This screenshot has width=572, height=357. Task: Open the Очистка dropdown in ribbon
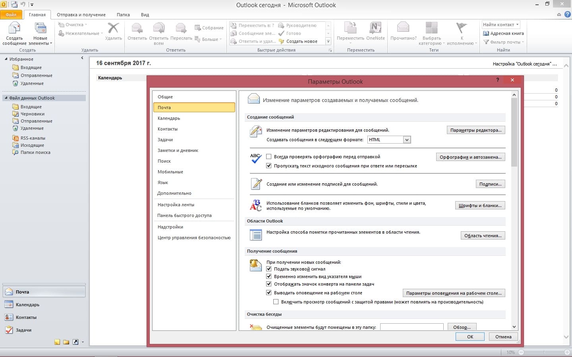[x=72, y=25]
